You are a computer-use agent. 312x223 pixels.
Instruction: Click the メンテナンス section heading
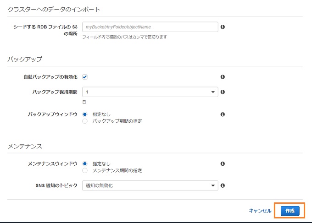[x=25, y=147]
